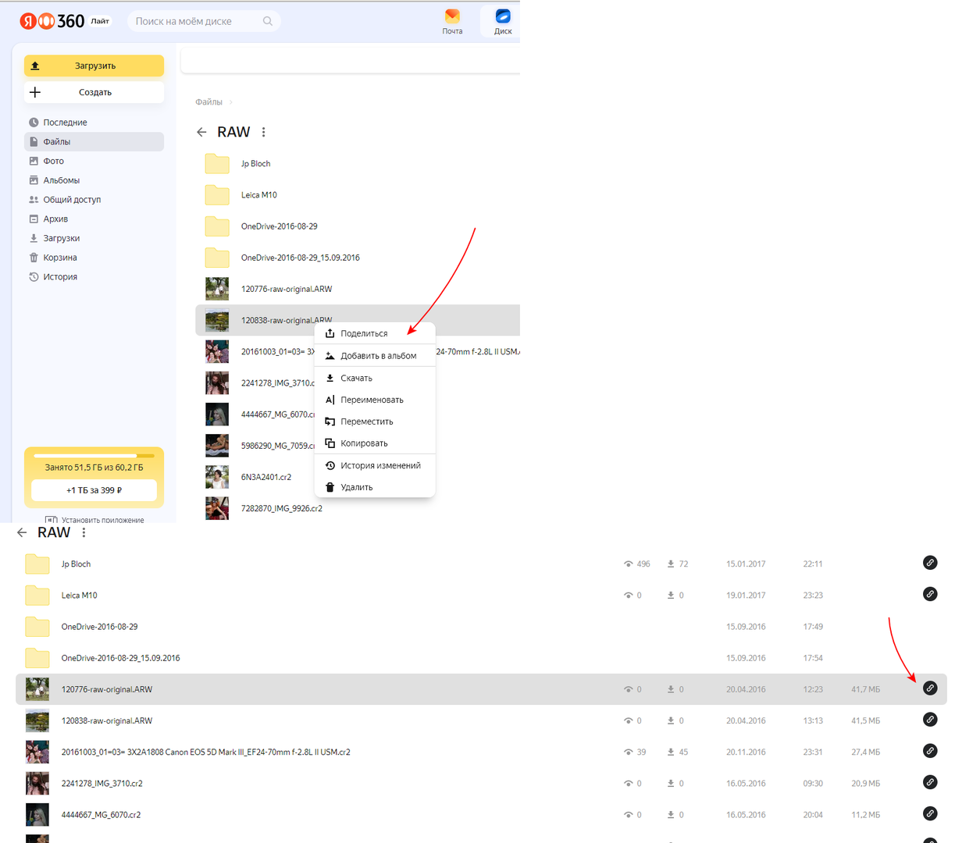
Task: Click the storage usage progress bar
Action: tap(94, 455)
